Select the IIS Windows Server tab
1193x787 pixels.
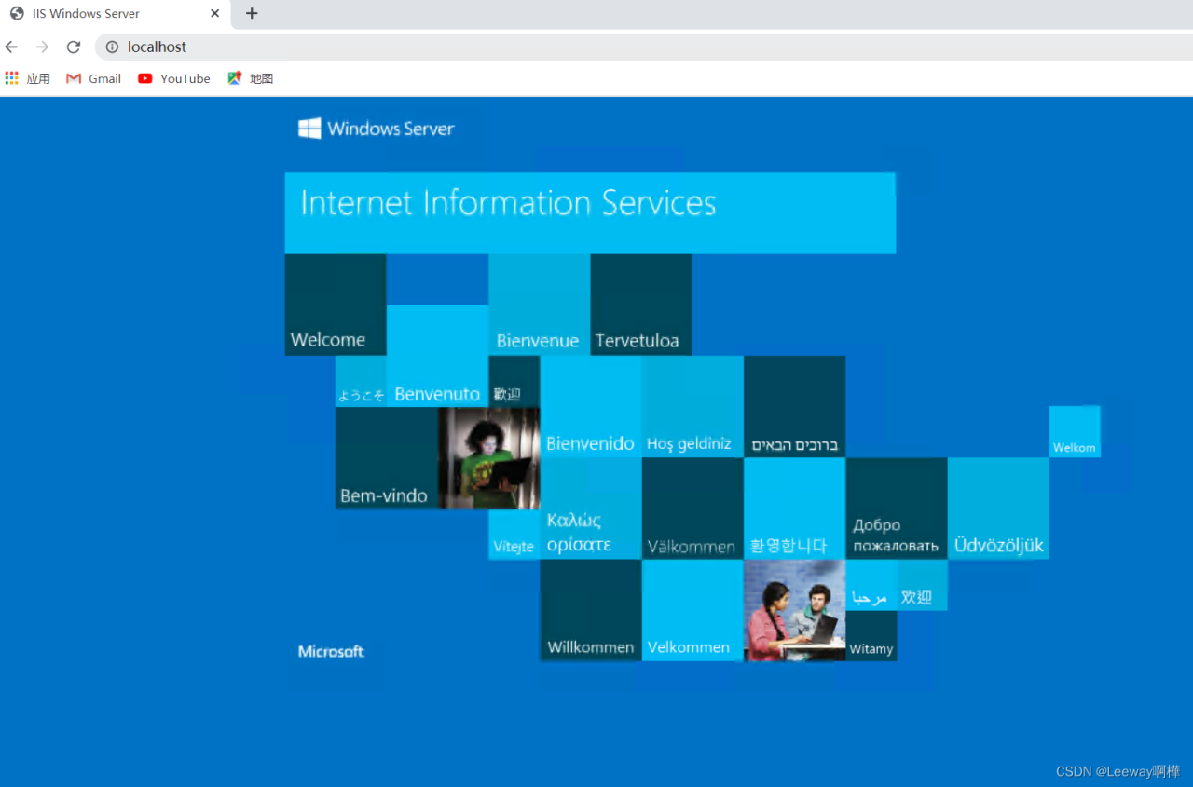[103, 13]
